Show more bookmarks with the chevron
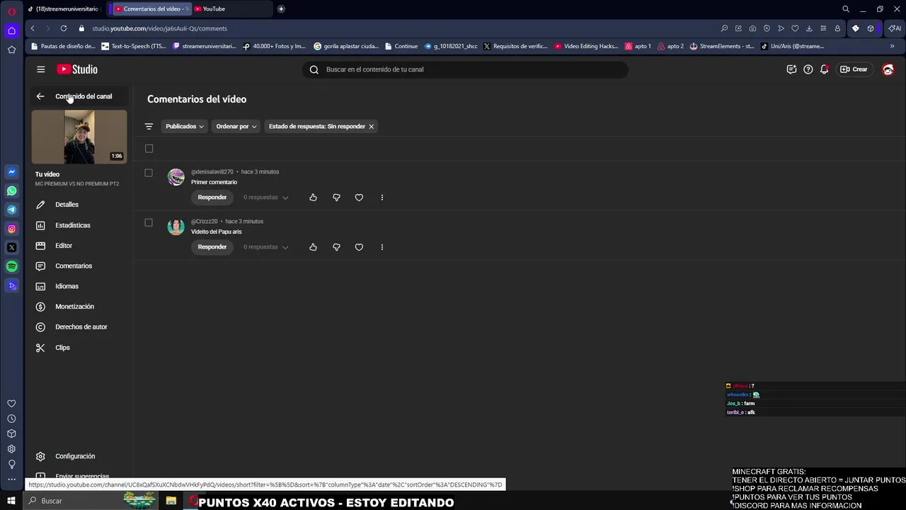This screenshot has width=906, height=510. pyautogui.click(x=892, y=46)
